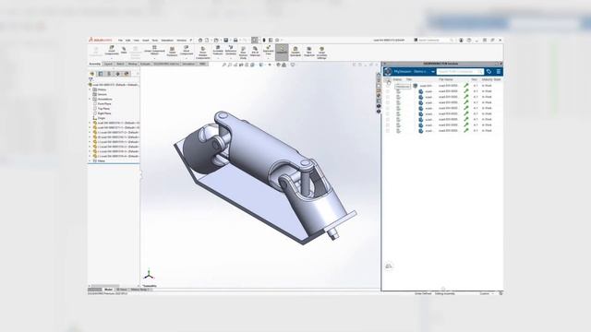The image size is (591, 332).
Task: Select the Move Component tool
Action: [187, 51]
